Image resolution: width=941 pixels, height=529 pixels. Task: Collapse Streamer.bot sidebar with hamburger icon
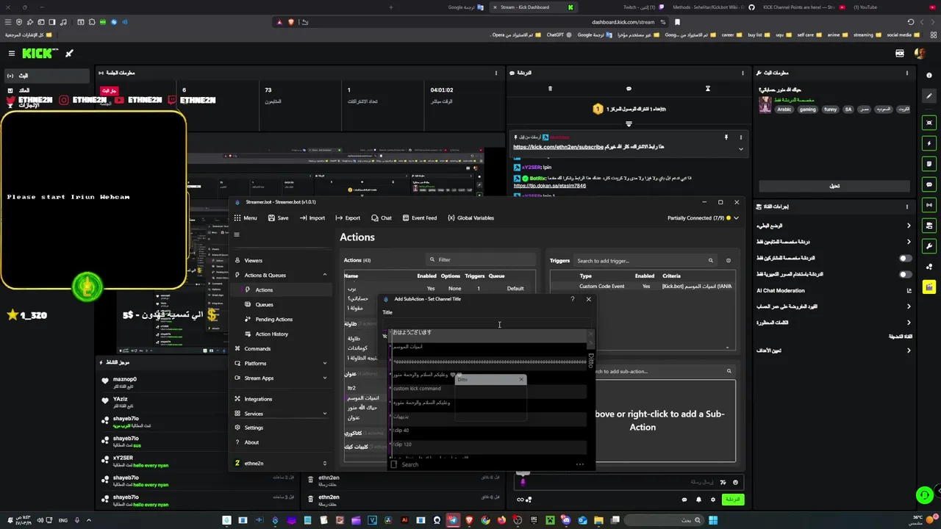[237, 235]
